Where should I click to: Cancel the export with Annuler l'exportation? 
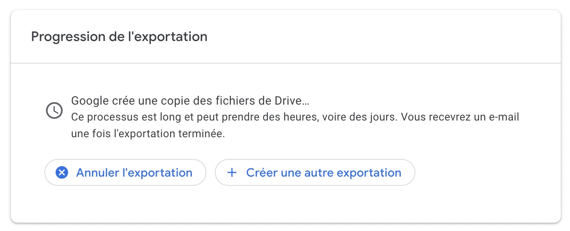125,172
